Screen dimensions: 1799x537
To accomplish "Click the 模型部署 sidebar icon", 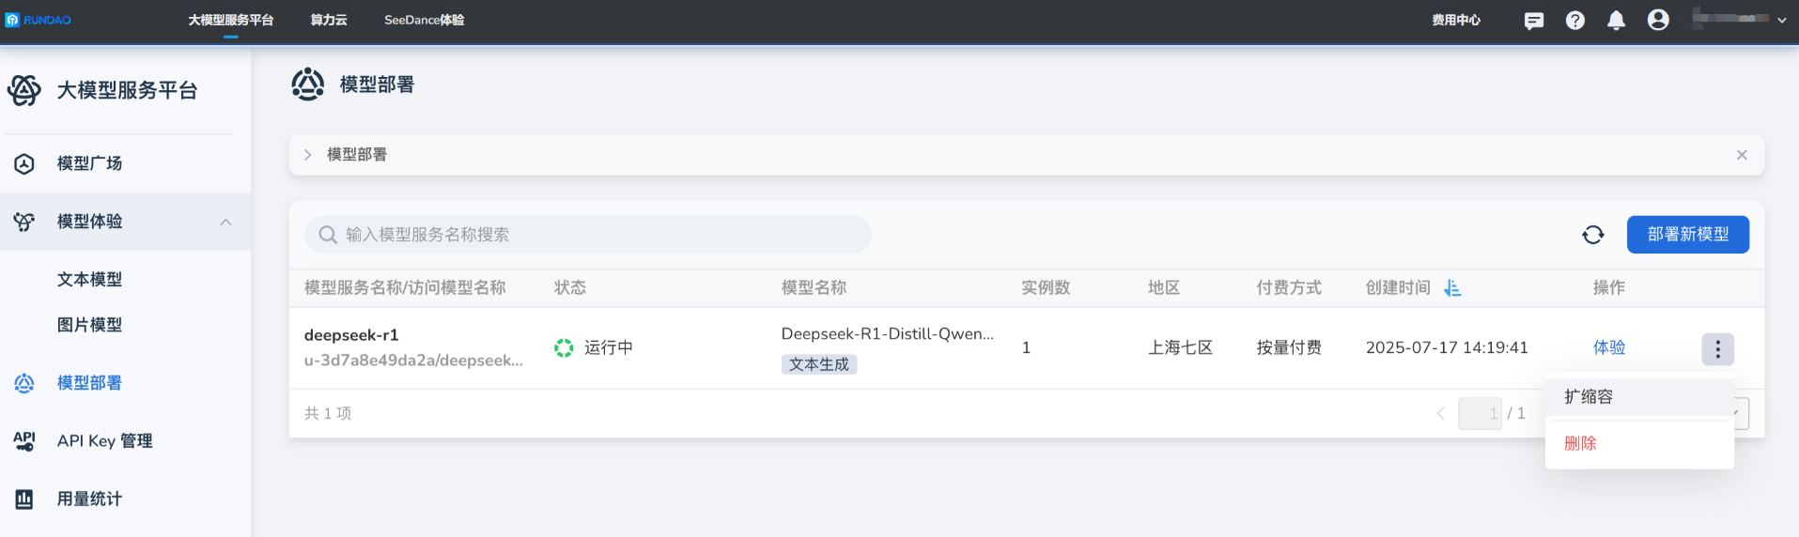I will 24,383.
